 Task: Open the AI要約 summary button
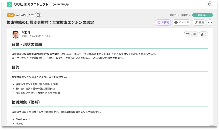[x=163, y=22]
